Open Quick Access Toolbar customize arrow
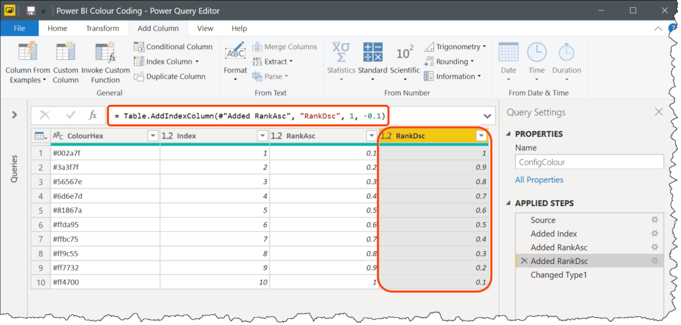Image resolution: width=681 pixels, height=325 pixels. (x=43, y=12)
